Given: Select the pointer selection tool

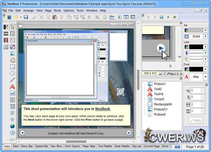Looking at the screenshot, I should click(12, 27).
